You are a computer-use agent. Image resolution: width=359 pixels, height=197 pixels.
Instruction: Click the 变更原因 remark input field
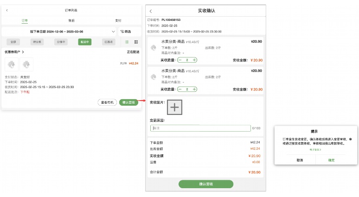(200, 128)
